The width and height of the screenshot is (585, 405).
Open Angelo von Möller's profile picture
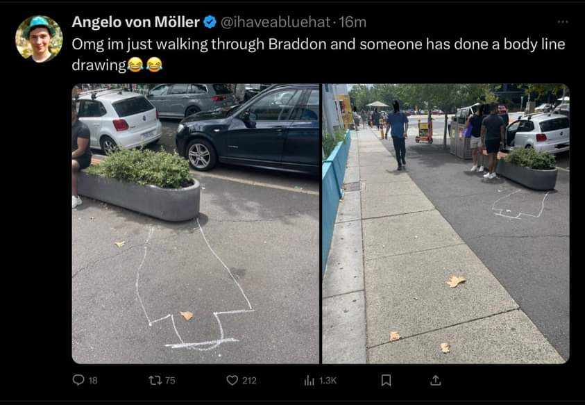(x=39, y=39)
